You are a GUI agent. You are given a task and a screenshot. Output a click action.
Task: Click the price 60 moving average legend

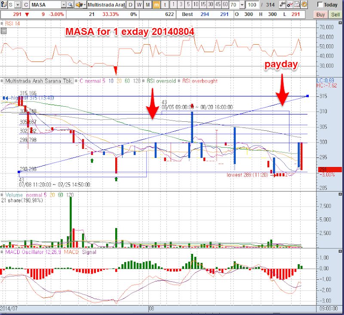[x=127, y=81]
